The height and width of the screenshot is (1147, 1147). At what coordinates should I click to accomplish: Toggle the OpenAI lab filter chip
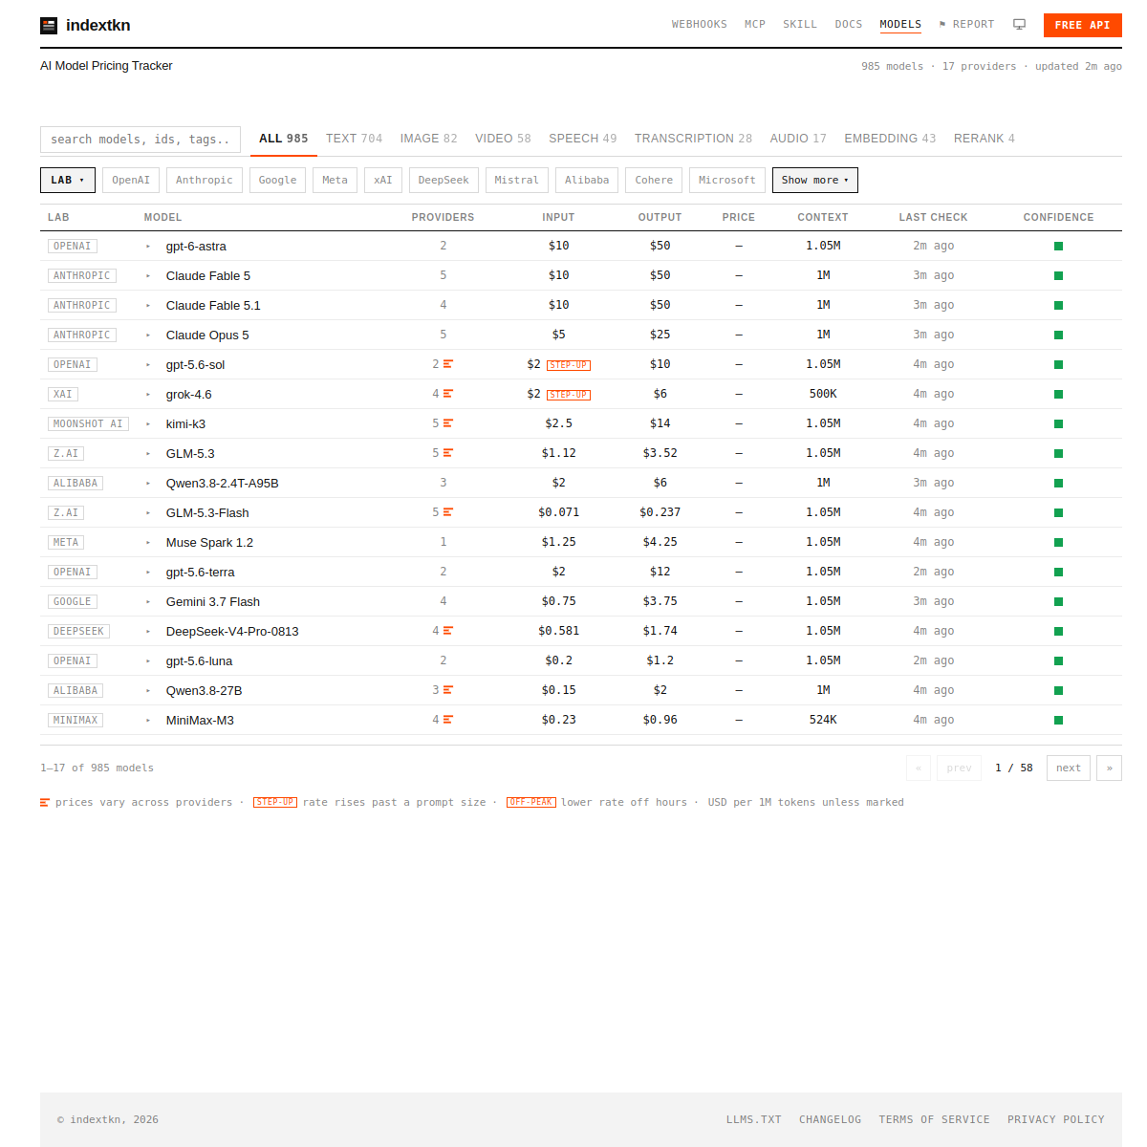[131, 181]
